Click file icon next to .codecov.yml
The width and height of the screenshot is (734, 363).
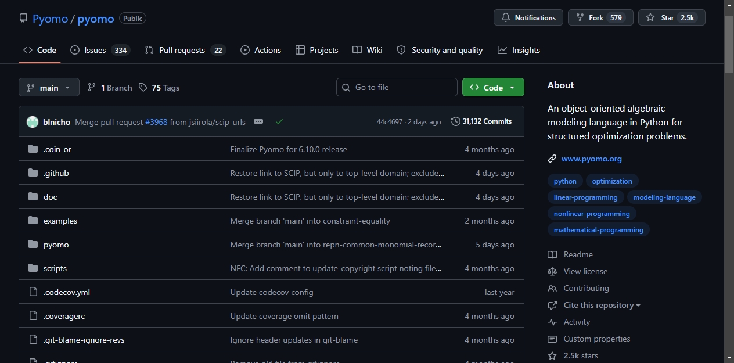pos(33,292)
